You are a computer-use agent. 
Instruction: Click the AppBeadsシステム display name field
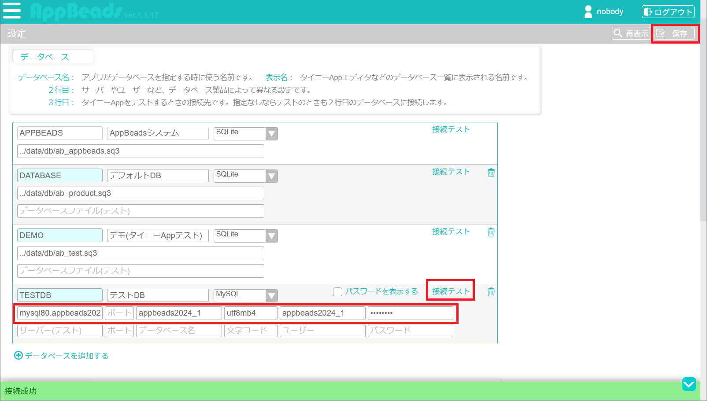[158, 133]
